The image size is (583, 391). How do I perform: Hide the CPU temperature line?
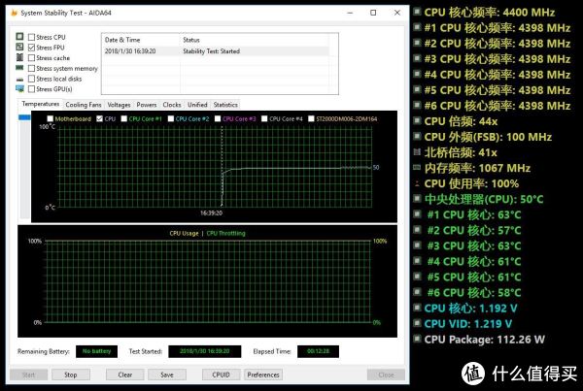pos(100,118)
